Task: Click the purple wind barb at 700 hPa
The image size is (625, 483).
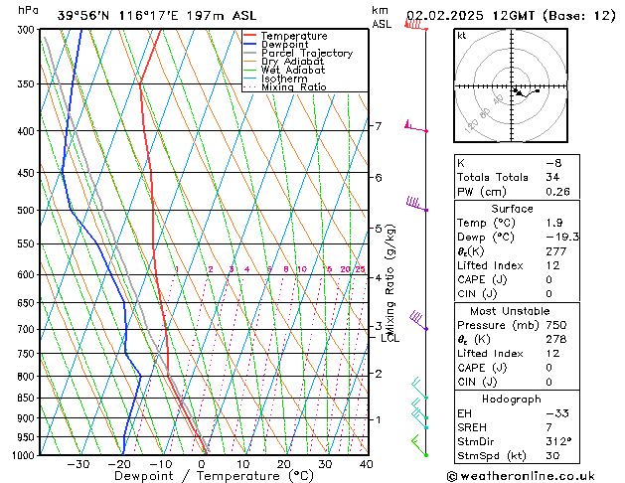Action: coord(418,320)
